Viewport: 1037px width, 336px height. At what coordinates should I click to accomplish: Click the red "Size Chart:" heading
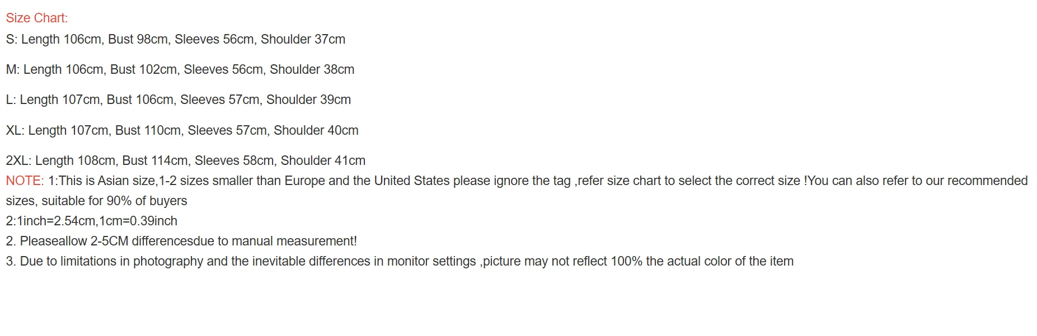36,18
